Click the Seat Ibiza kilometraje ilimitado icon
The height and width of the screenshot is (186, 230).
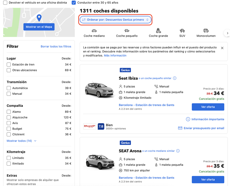120,98
